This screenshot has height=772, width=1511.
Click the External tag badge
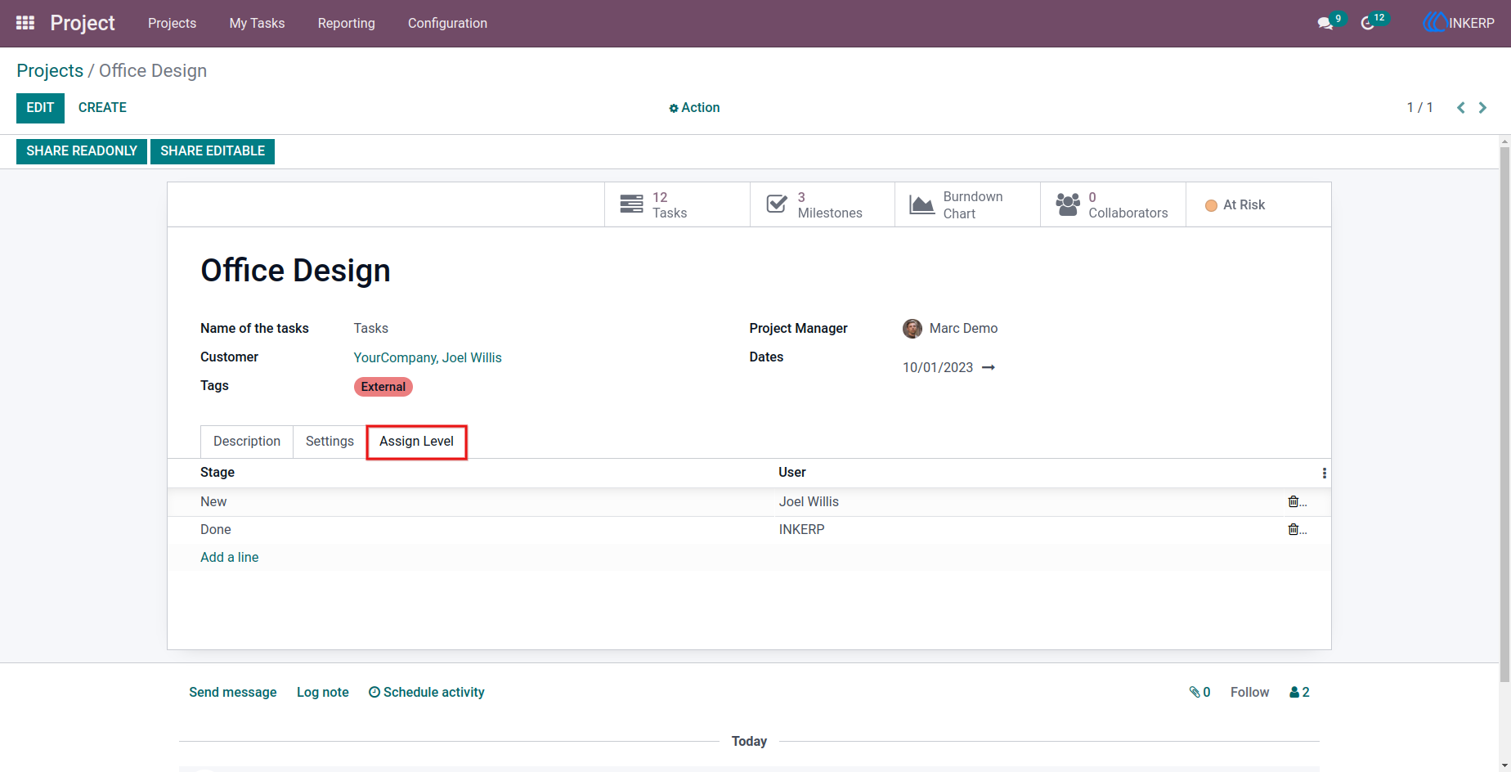[383, 387]
